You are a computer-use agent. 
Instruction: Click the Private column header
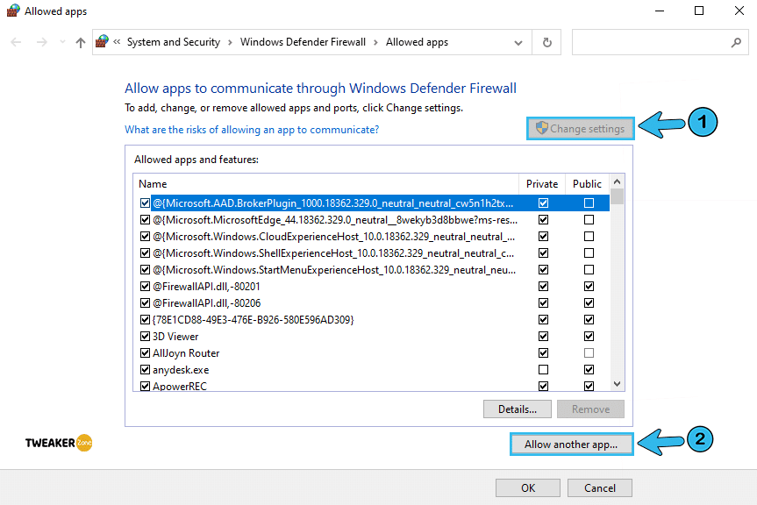(x=542, y=184)
